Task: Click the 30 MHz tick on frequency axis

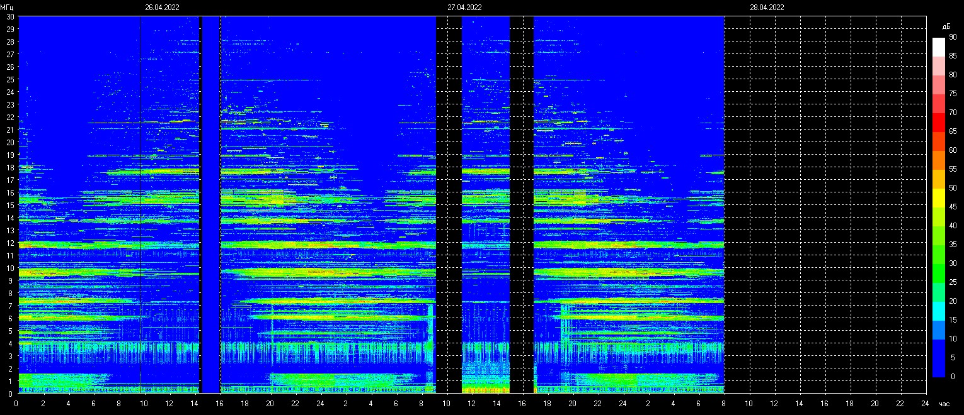Action: 10,17
